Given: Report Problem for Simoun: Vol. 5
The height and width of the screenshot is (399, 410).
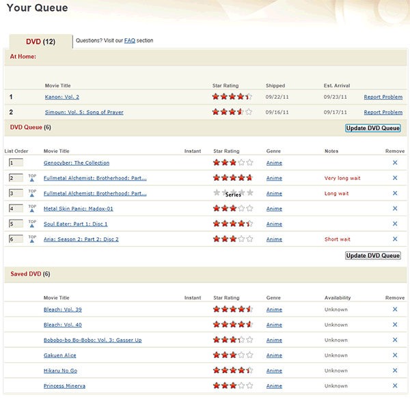Looking at the screenshot, I should [x=383, y=113].
